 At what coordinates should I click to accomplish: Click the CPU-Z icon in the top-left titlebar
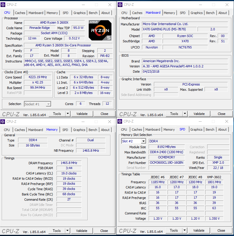click(3, 4)
